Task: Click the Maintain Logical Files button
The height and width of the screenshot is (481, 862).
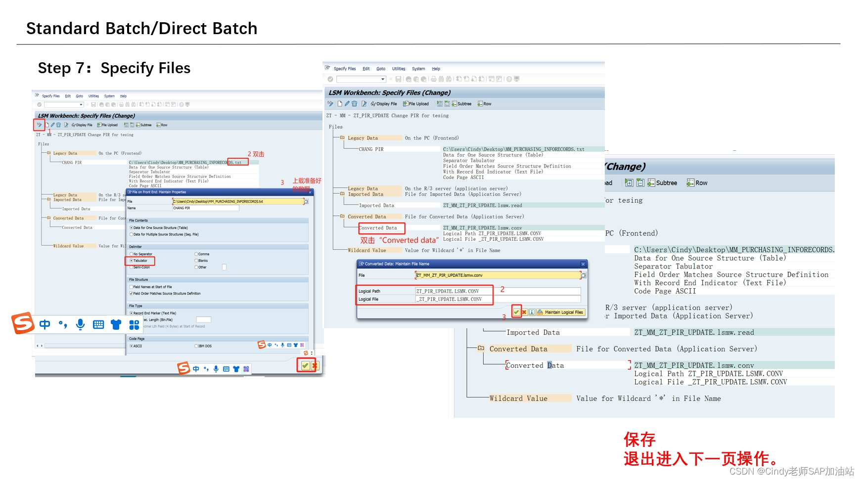Action: [x=563, y=312]
